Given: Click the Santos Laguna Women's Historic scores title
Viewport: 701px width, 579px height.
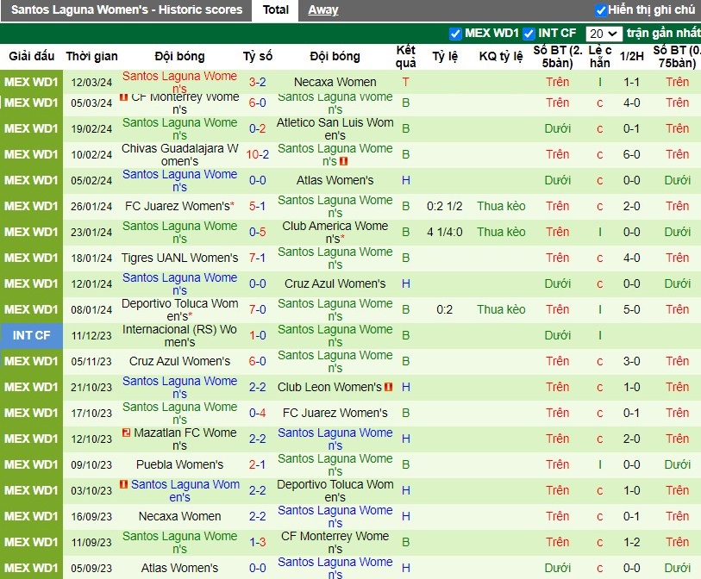Looking at the screenshot, I should pyautogui.click(x=127, y=9).
